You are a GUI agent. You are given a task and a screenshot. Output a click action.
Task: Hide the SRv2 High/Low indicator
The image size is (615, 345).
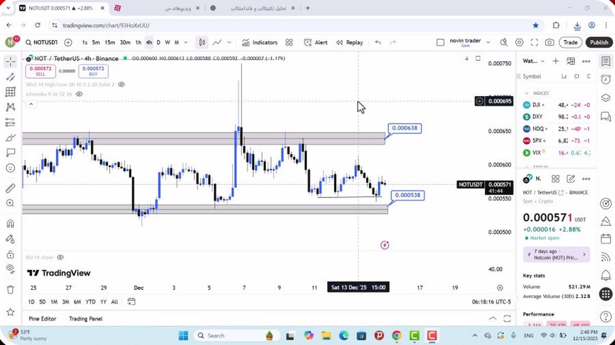122,84
